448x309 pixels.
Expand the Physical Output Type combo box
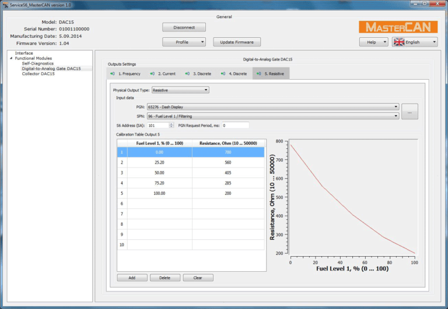coord(180,90)
